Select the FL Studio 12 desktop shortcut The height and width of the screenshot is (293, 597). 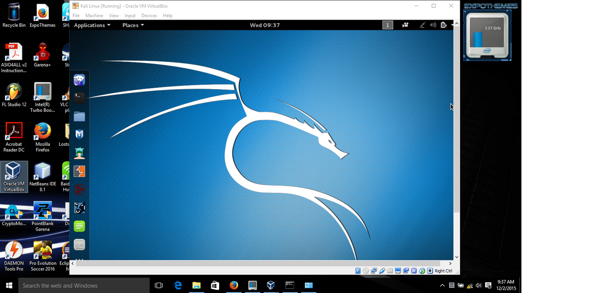pyautogui.click(x=14, y=95)
